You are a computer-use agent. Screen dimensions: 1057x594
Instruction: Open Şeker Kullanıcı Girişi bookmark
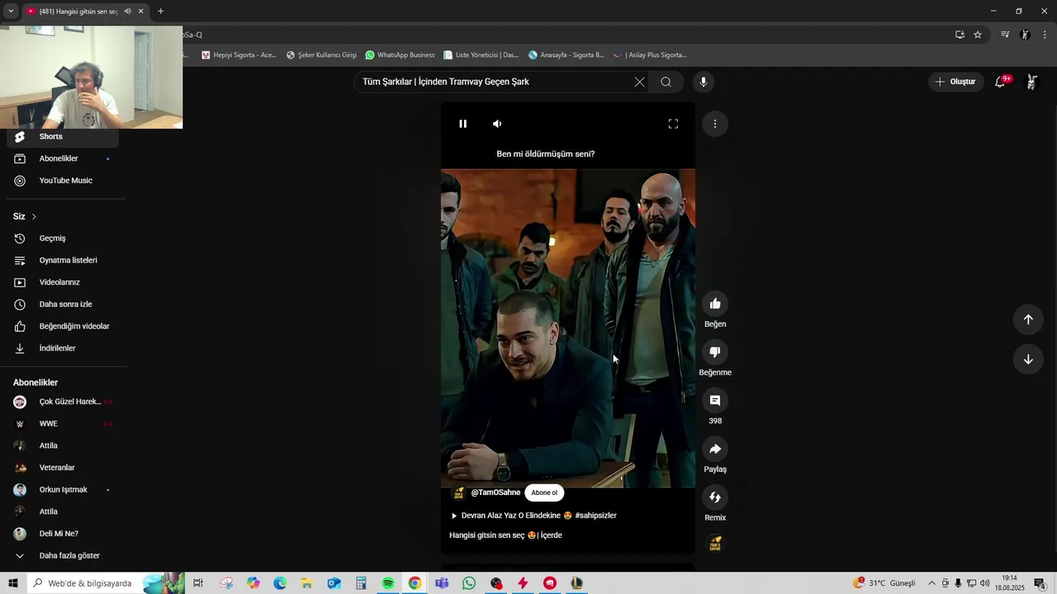[x=321, y=55]
